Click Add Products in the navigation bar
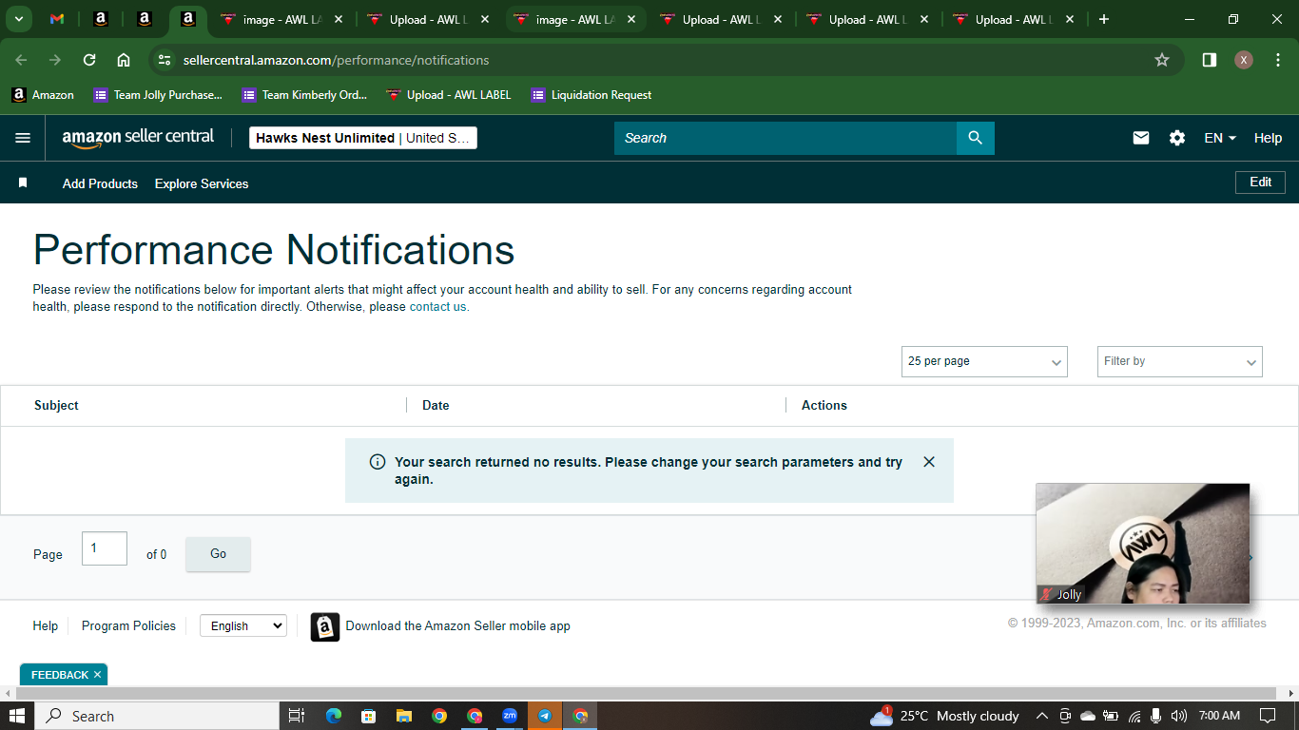The width and height of the screenshot is (1299, 730). coord(100,183)
